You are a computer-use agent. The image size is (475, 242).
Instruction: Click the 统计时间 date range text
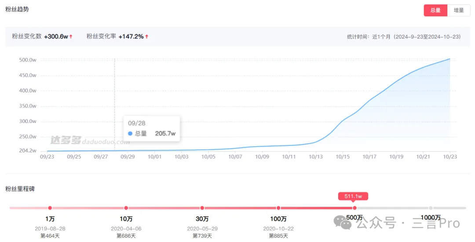pyautogui.click(x=404, y=37)
